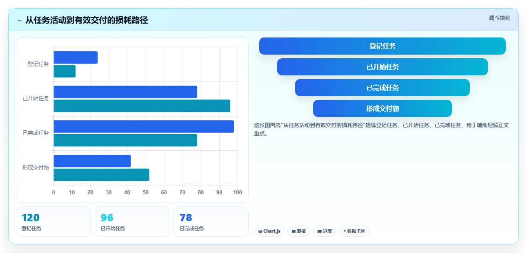Click the title 从任务活动到有效交付的损耗路径
The width and height of the screenshot is (527, 253).
click(87, 20)
